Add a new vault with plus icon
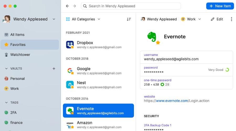Image resolution: width=236 pixels, height=131 pixels. tap(54, 69)
